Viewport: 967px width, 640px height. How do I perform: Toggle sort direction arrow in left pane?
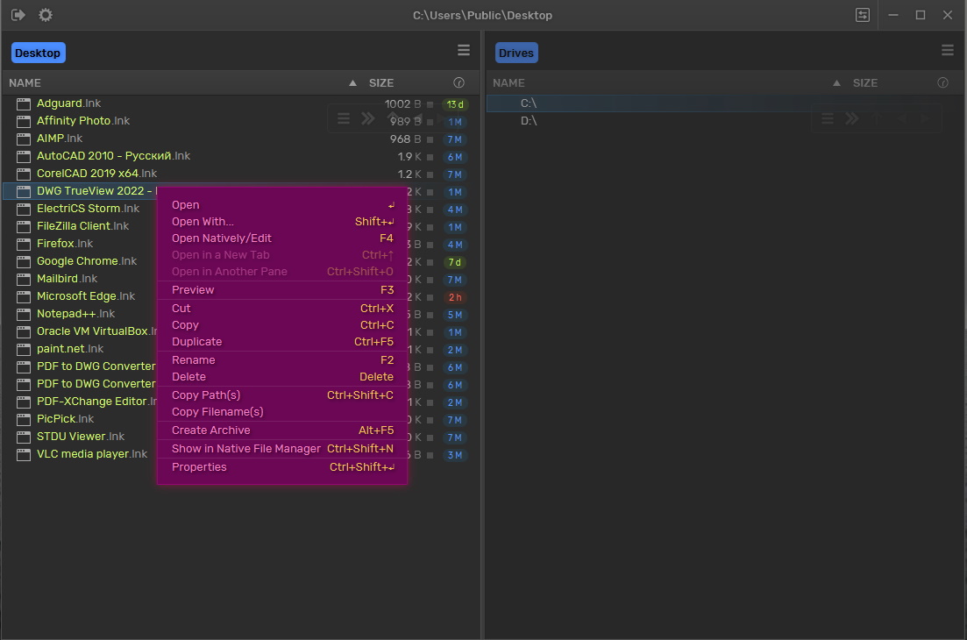[x=352, y=83]
